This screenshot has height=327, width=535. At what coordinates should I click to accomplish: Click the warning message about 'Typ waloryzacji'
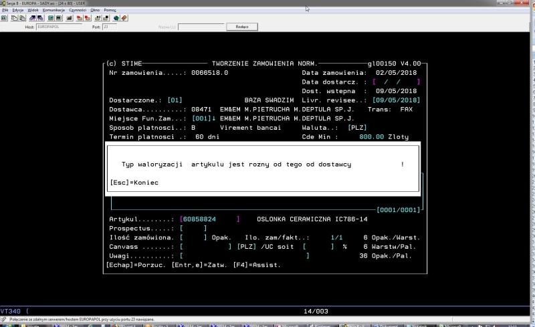[x=236, y=165]
